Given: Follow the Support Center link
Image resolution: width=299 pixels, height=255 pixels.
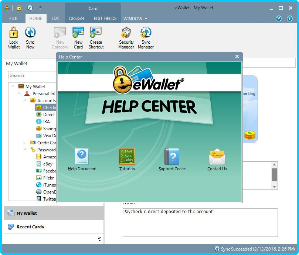Looking at the screenshot, I should (x=172, y=169).
